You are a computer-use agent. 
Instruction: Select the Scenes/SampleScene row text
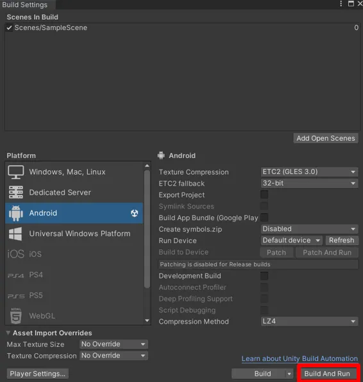tap(51, 28)
